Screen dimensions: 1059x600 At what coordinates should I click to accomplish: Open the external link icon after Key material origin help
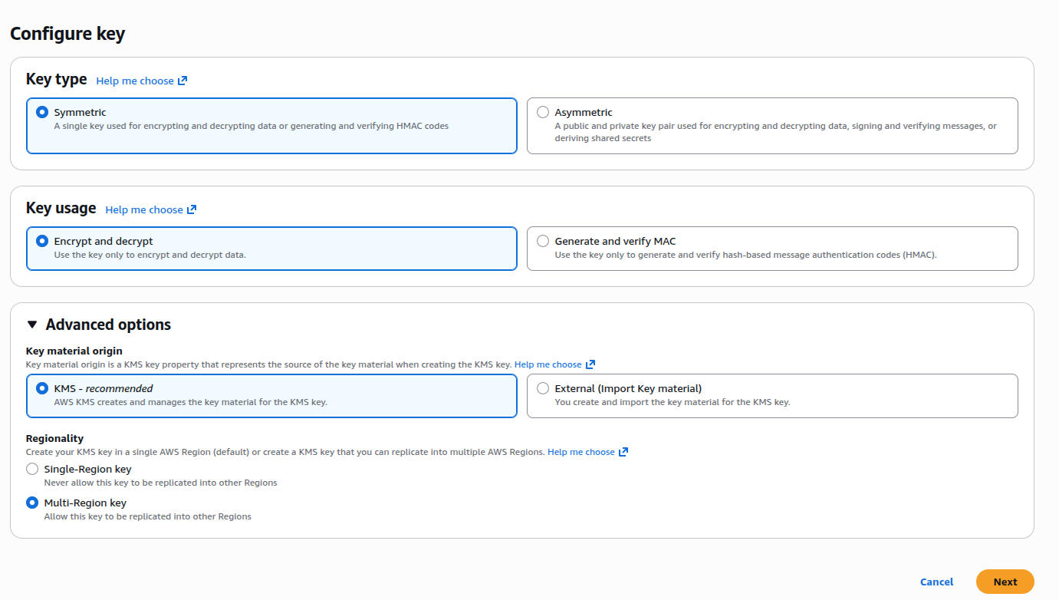click(x=590, y=364)
